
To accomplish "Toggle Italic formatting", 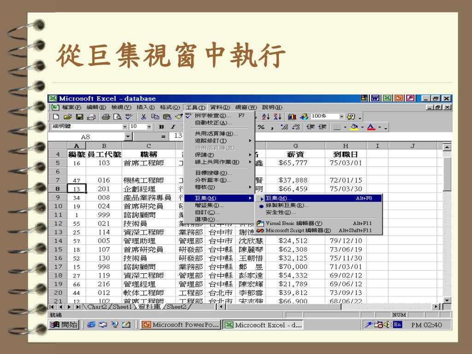I will pyautogui.click(x=173, y=127).
